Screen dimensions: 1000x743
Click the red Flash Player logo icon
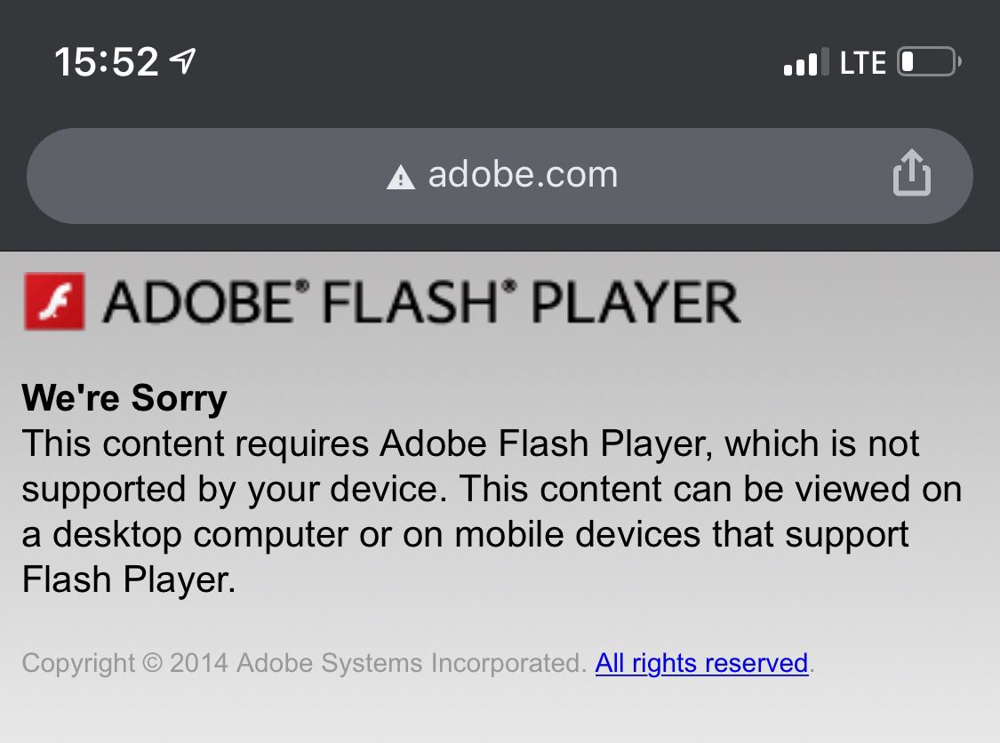[54, 301]
